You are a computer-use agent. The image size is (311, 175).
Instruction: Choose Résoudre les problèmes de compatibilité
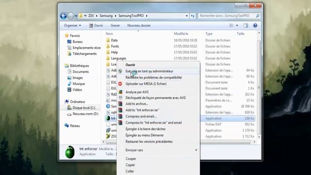[158, 77]
